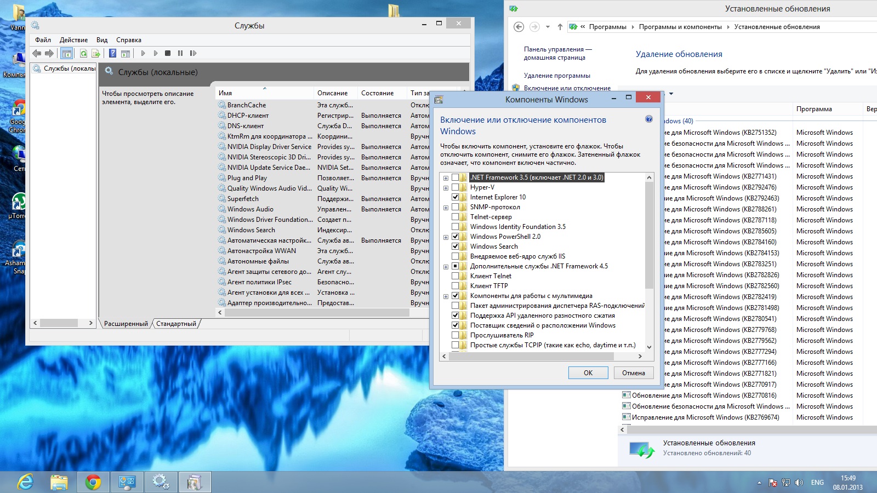Click the Export list icon in Services toolbar
Viewport: 877px width, 493px height.
coord(96,53)
